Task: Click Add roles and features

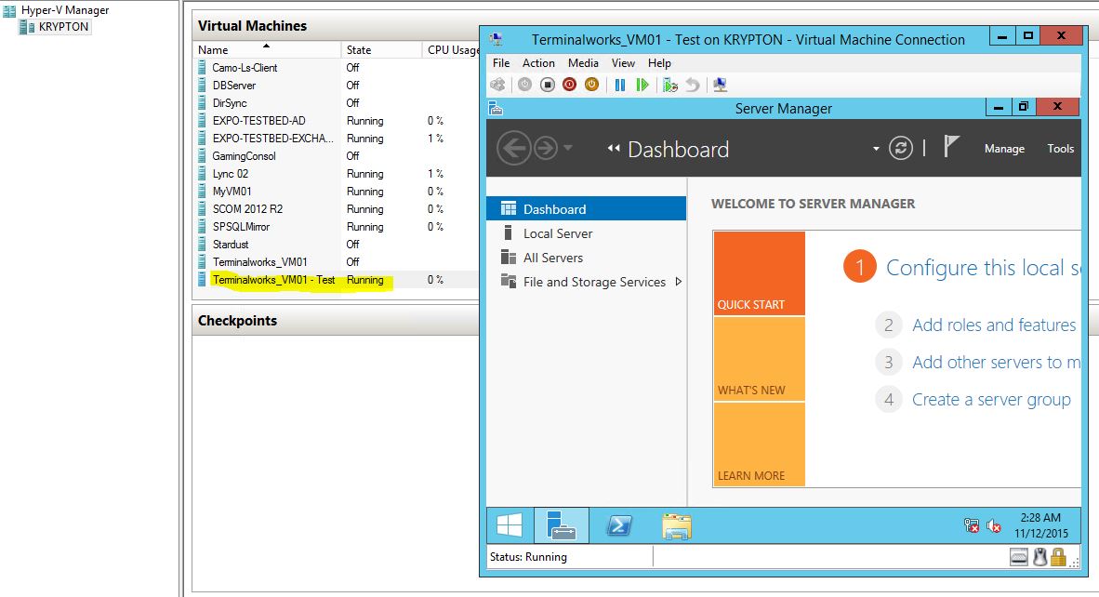Action: tap(994, 325)
